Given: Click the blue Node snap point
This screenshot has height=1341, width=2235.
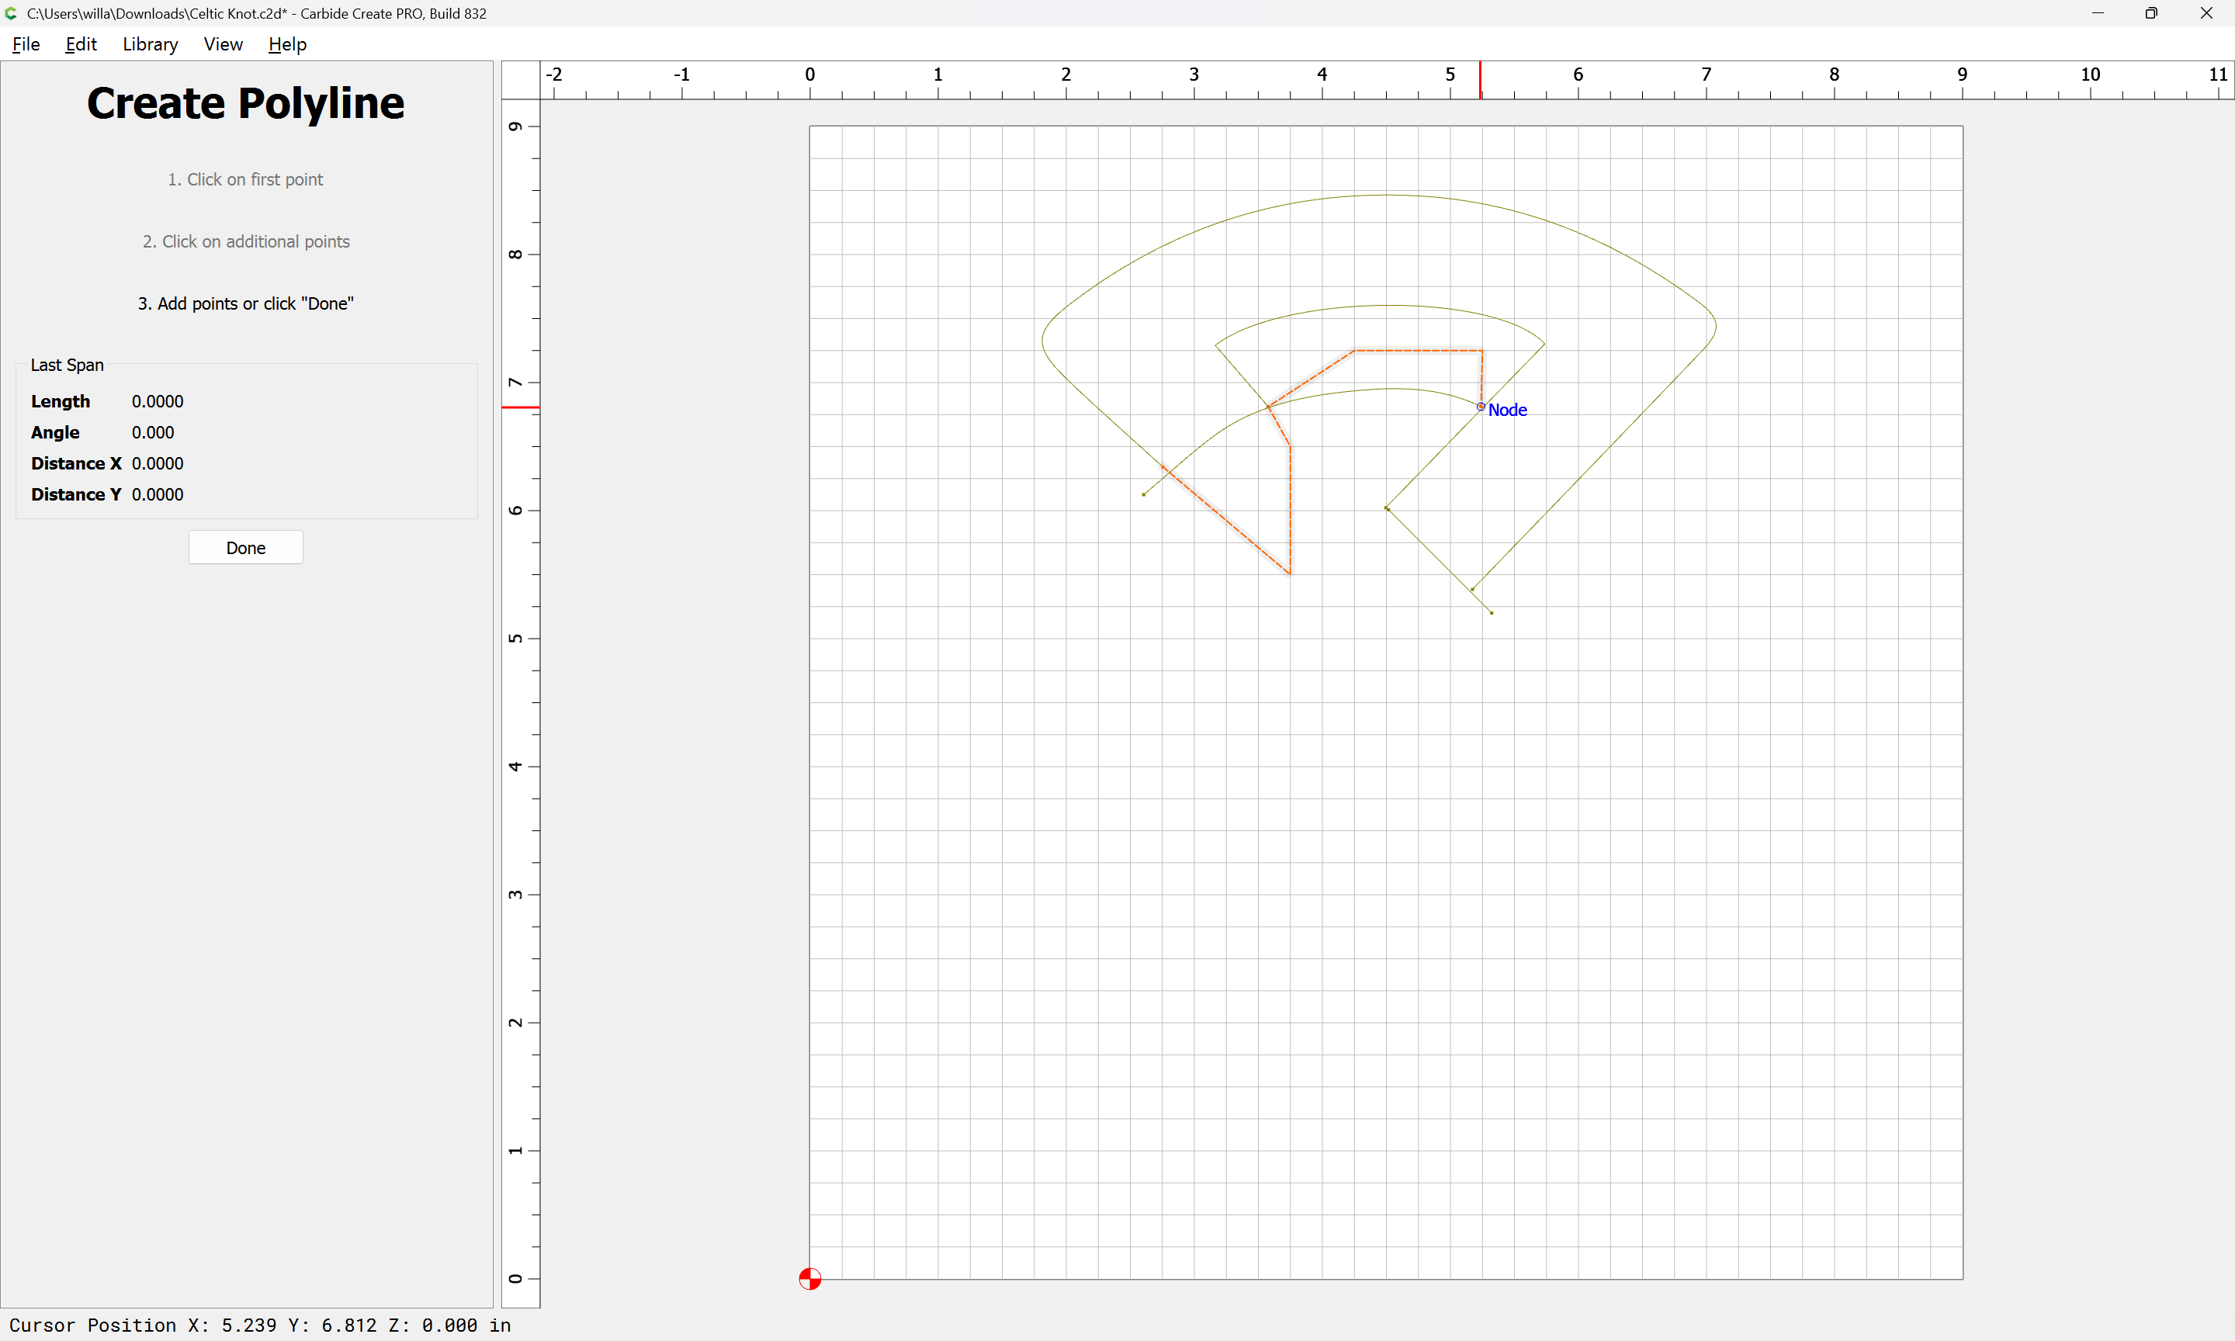Looking at the screenshot, I should (1481, 407).
